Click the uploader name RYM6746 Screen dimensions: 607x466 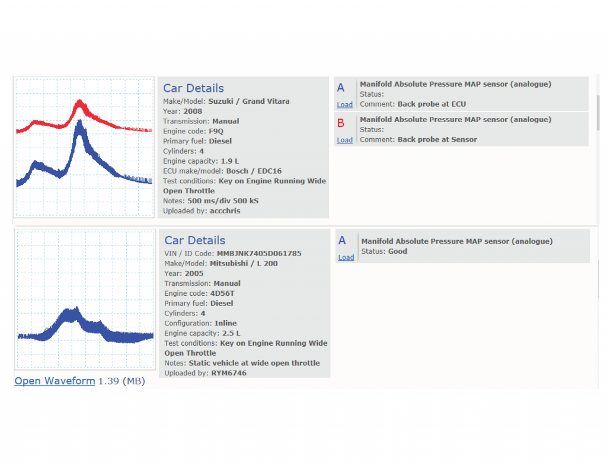coord(229,373)
